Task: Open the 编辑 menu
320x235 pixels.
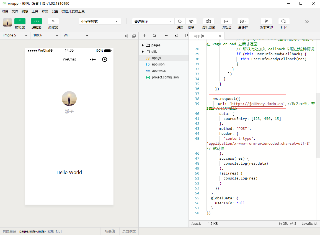Action: pyautogui.click(x=25, y=11)
